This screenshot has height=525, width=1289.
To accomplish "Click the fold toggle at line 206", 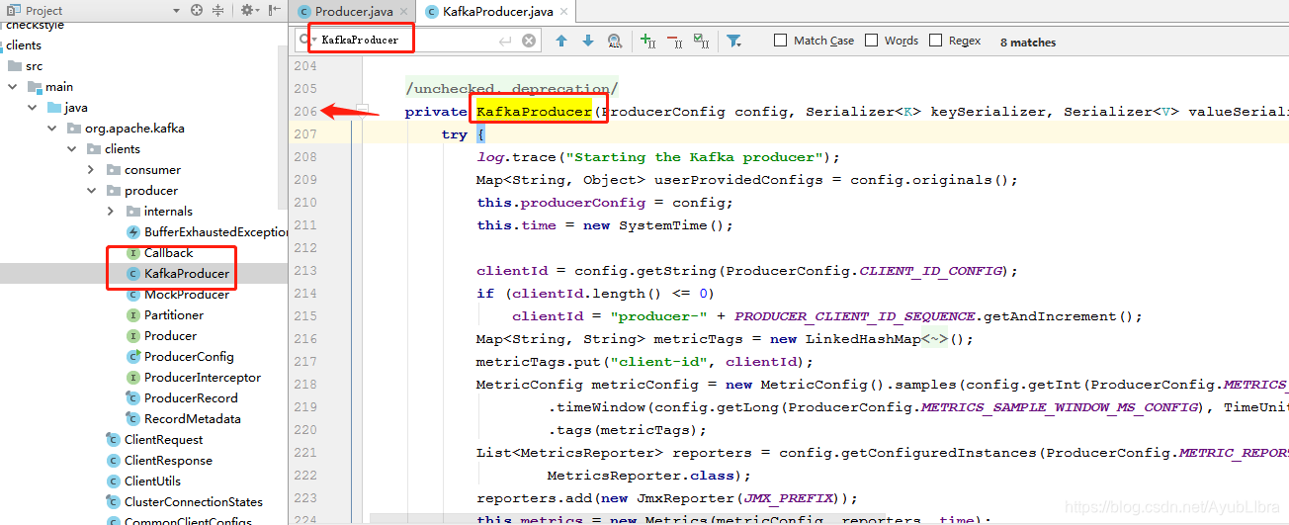I will [363, 109].
